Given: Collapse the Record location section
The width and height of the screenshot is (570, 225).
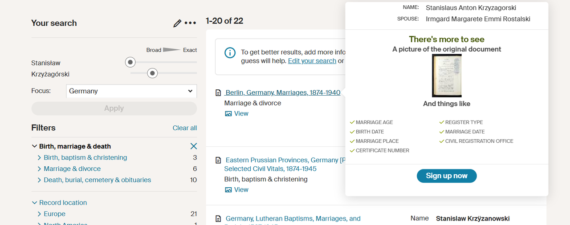Looking at the screenshot, I should pos(35,203).
